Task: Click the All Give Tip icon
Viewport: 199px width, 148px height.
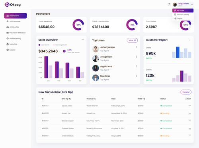Action: tap(8, 27)
